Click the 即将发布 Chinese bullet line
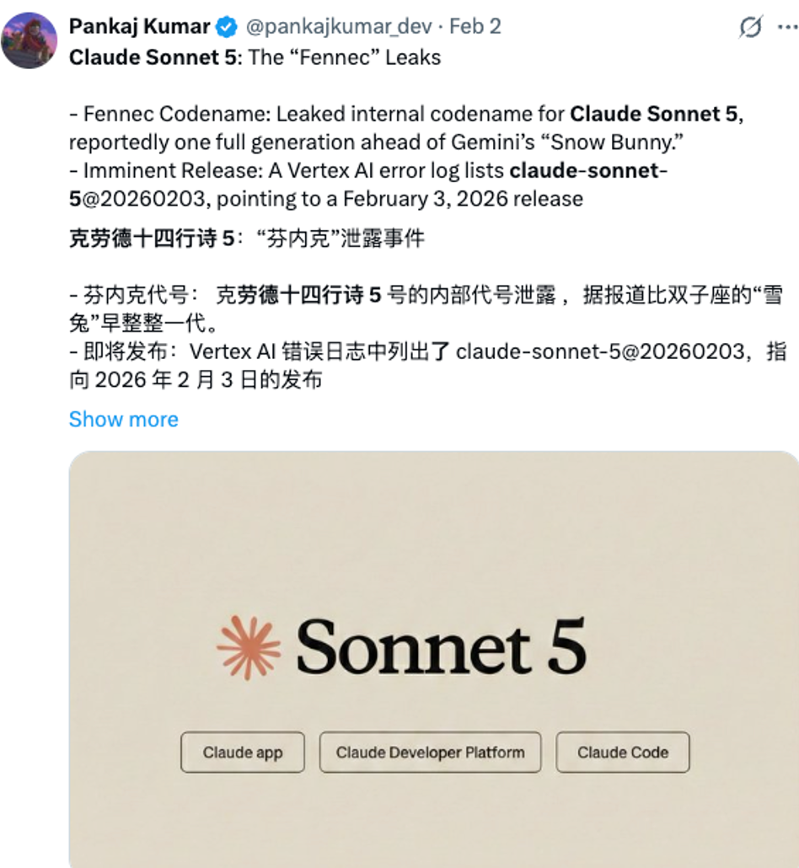The width and height of the screenshot is (799, 868). [x=427, y=366]
